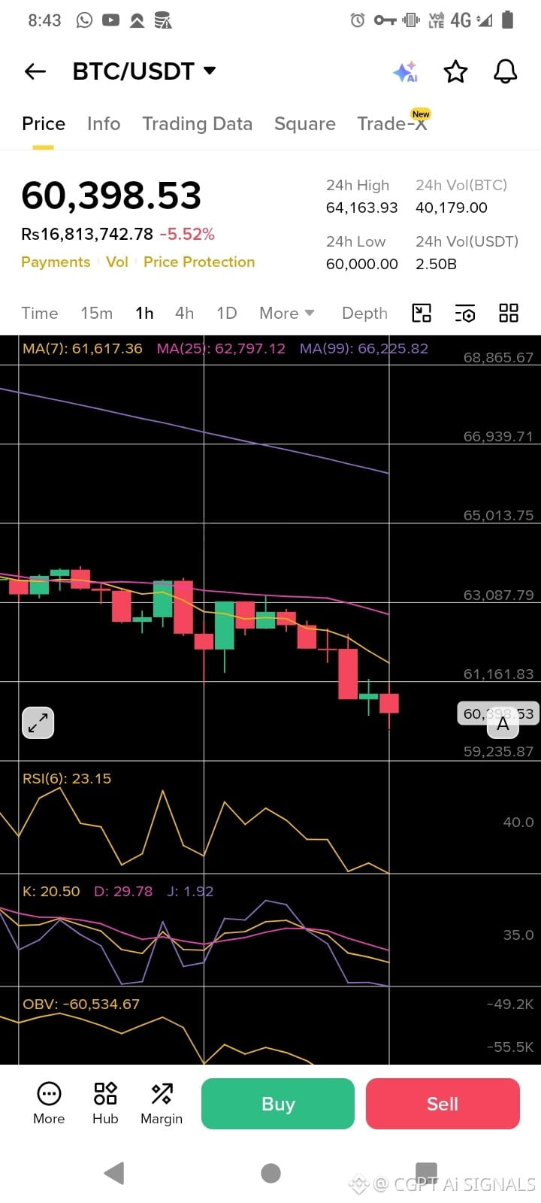541x1203 pixels.
Task: Tap the Vol tag link
Action: click(117, 262)
